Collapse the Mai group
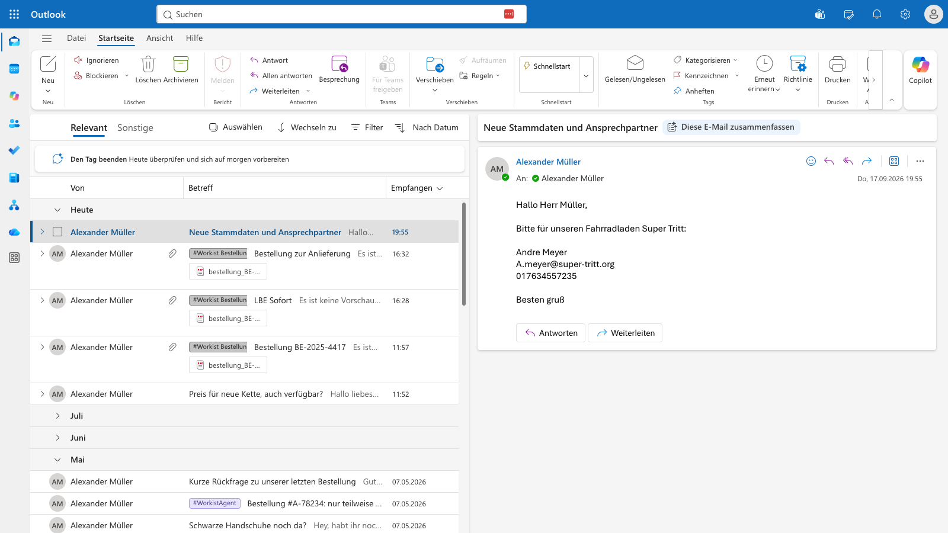The image size is (948, 533). 57,460
